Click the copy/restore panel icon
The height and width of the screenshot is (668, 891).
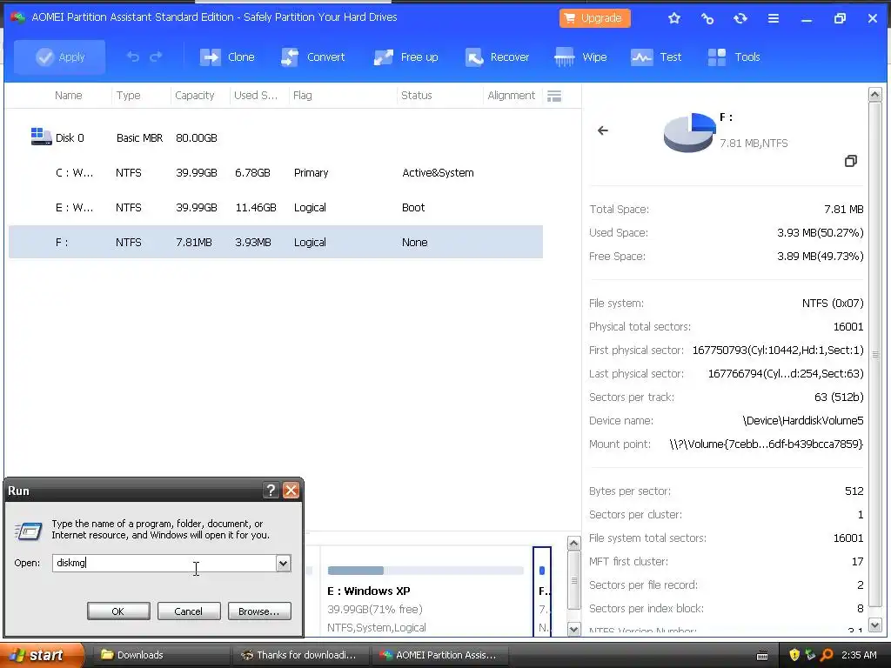(x=850, y=161)
